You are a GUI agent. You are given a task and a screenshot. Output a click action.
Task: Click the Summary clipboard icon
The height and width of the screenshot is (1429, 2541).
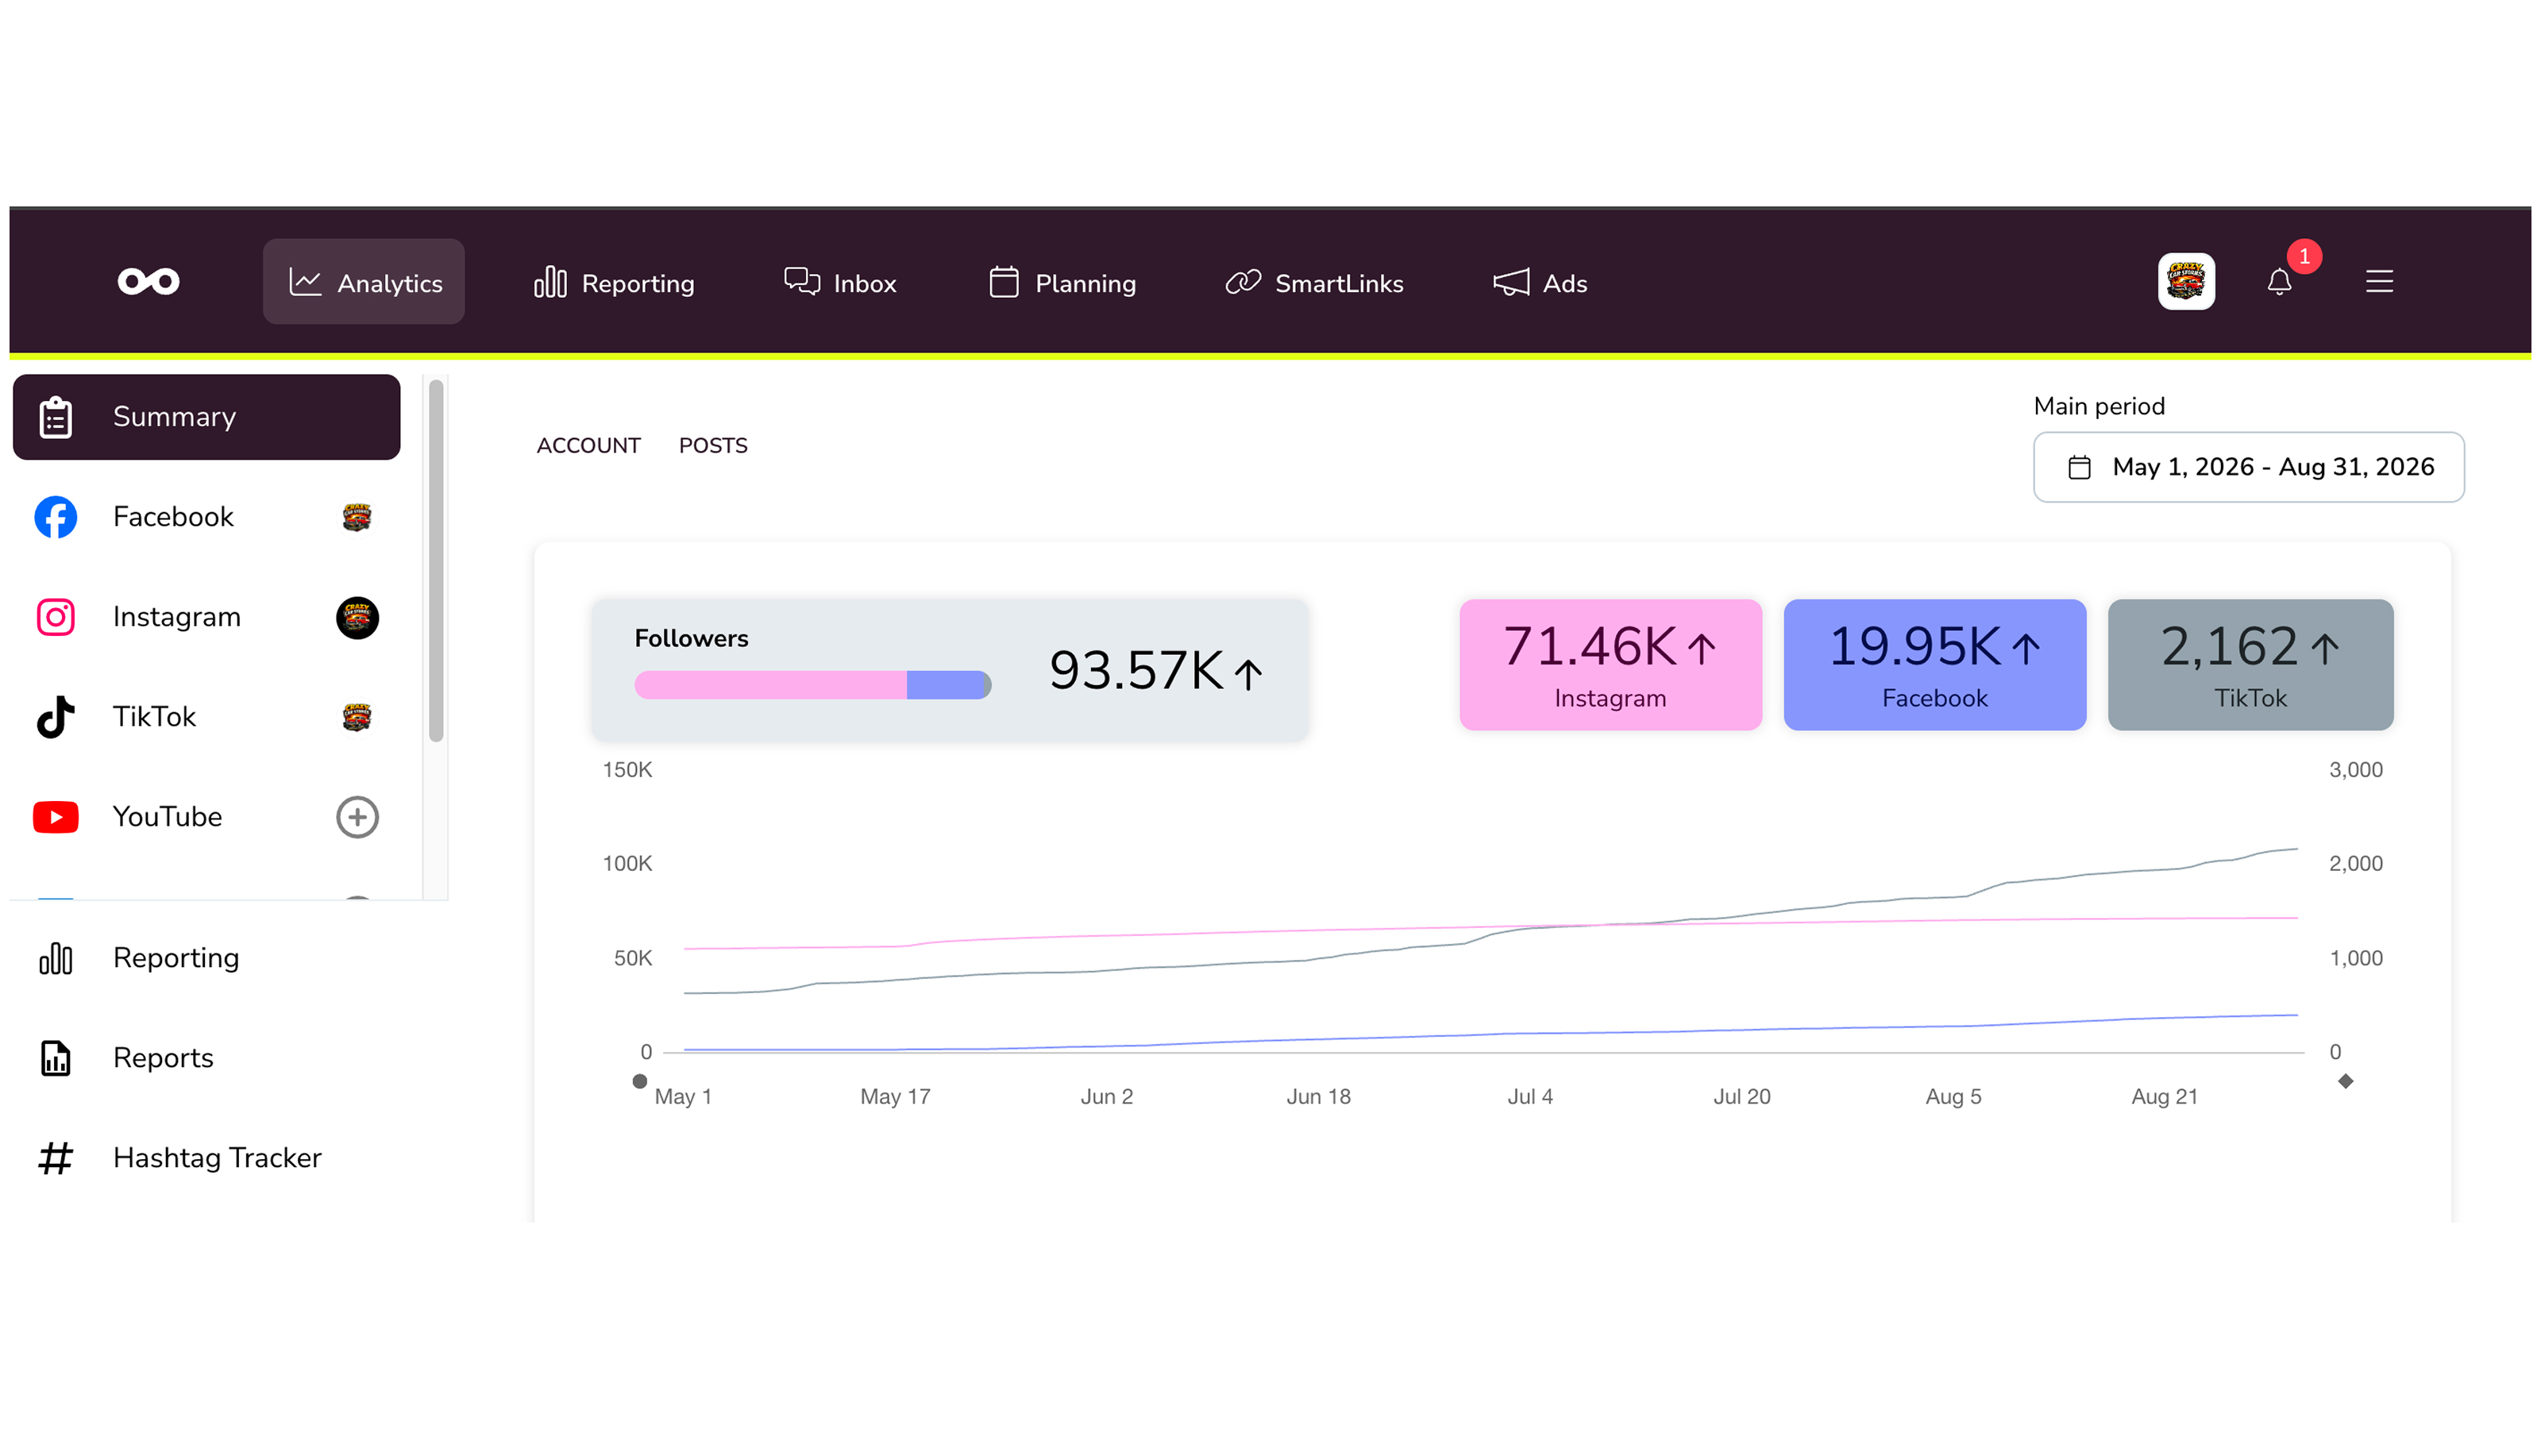pos(56,417)
